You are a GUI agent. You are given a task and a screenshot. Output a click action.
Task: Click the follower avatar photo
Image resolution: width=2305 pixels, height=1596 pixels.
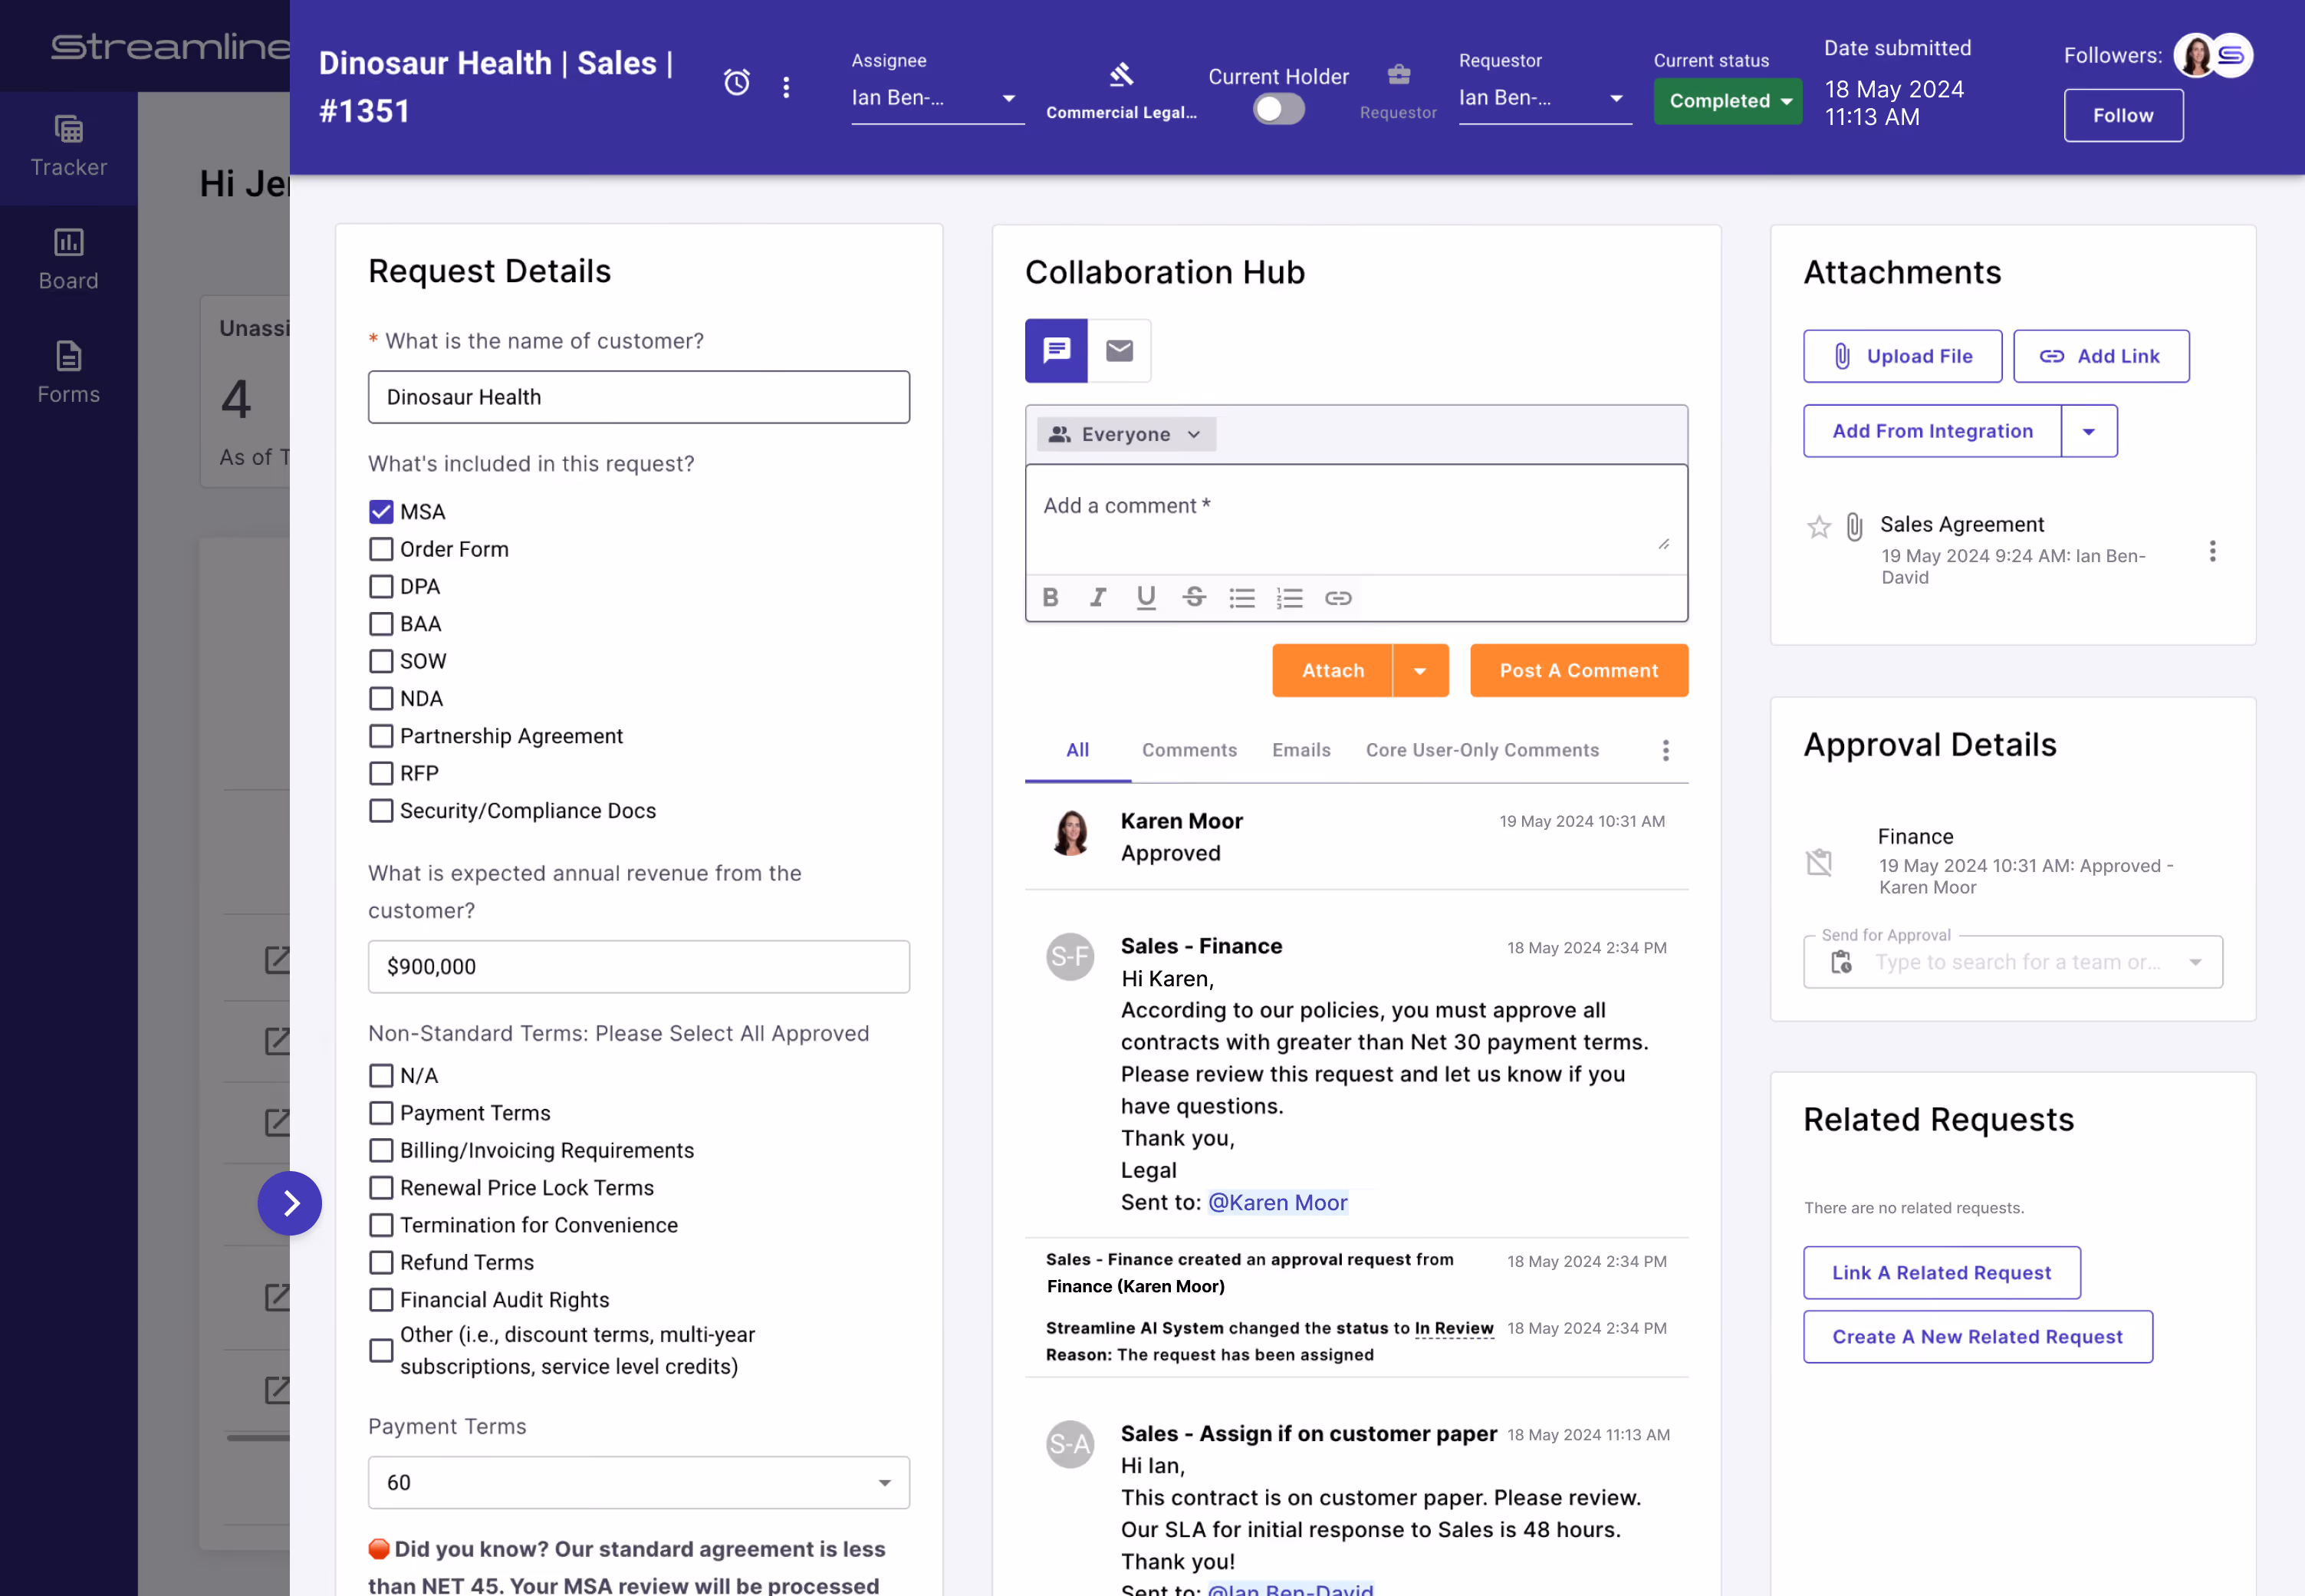[x=2195, y=55]
